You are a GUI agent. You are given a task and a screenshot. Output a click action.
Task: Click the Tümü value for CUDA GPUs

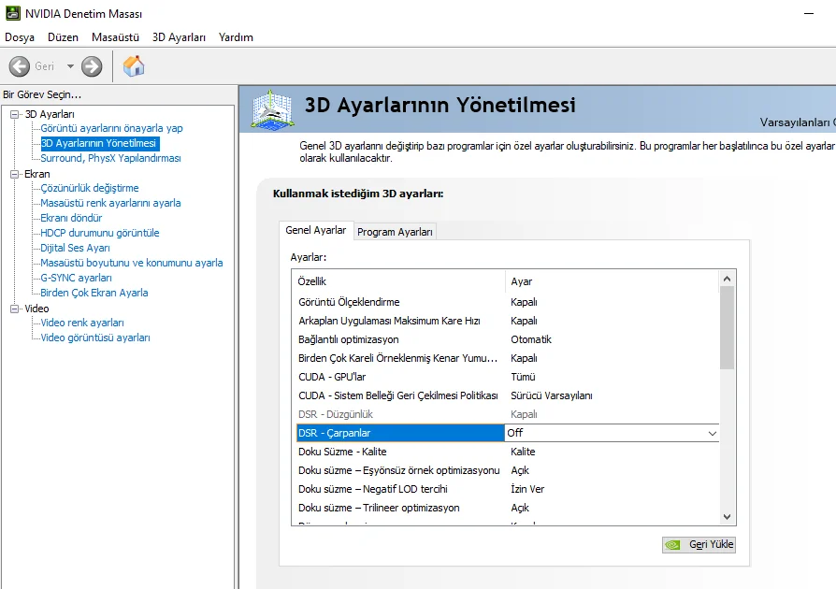tap(523, 377)
